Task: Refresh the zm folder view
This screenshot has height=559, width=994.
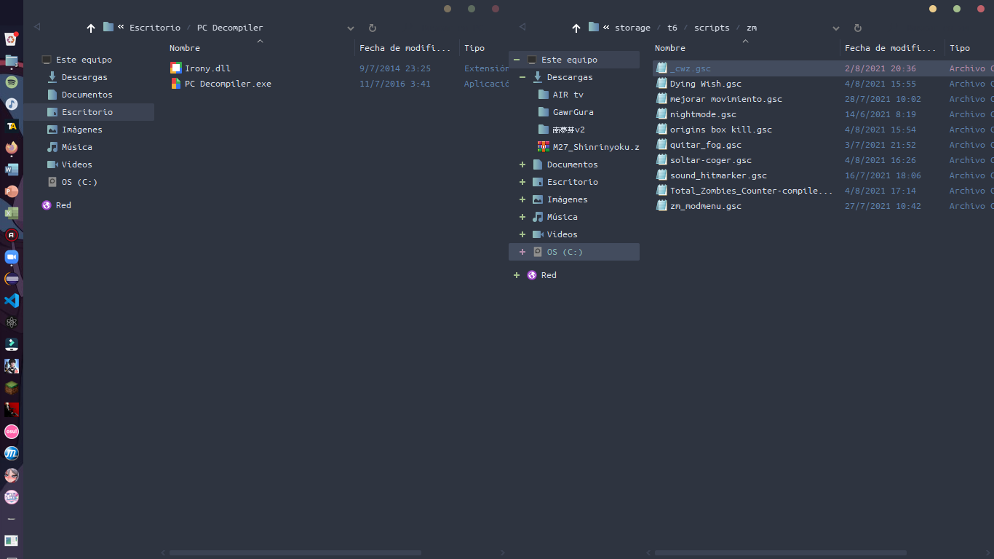Action: tap(858, 28)
